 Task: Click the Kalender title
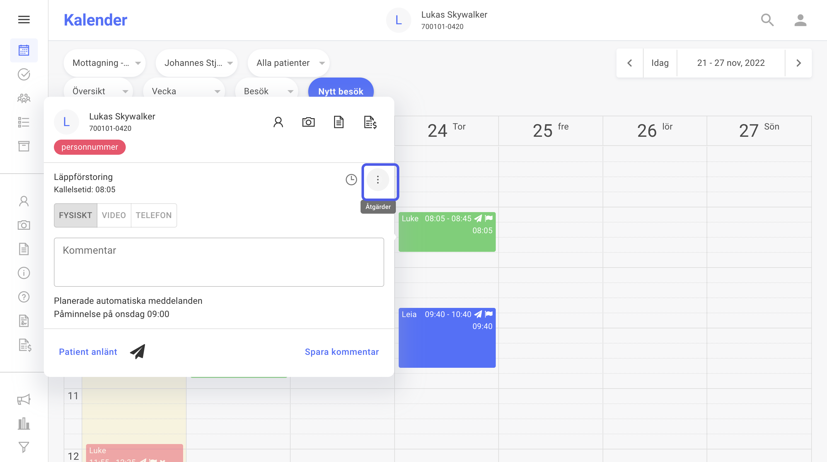pos(95,20)
